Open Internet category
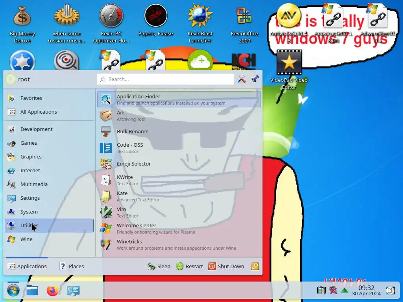403x302 pixels. click(x=49, y=171)
